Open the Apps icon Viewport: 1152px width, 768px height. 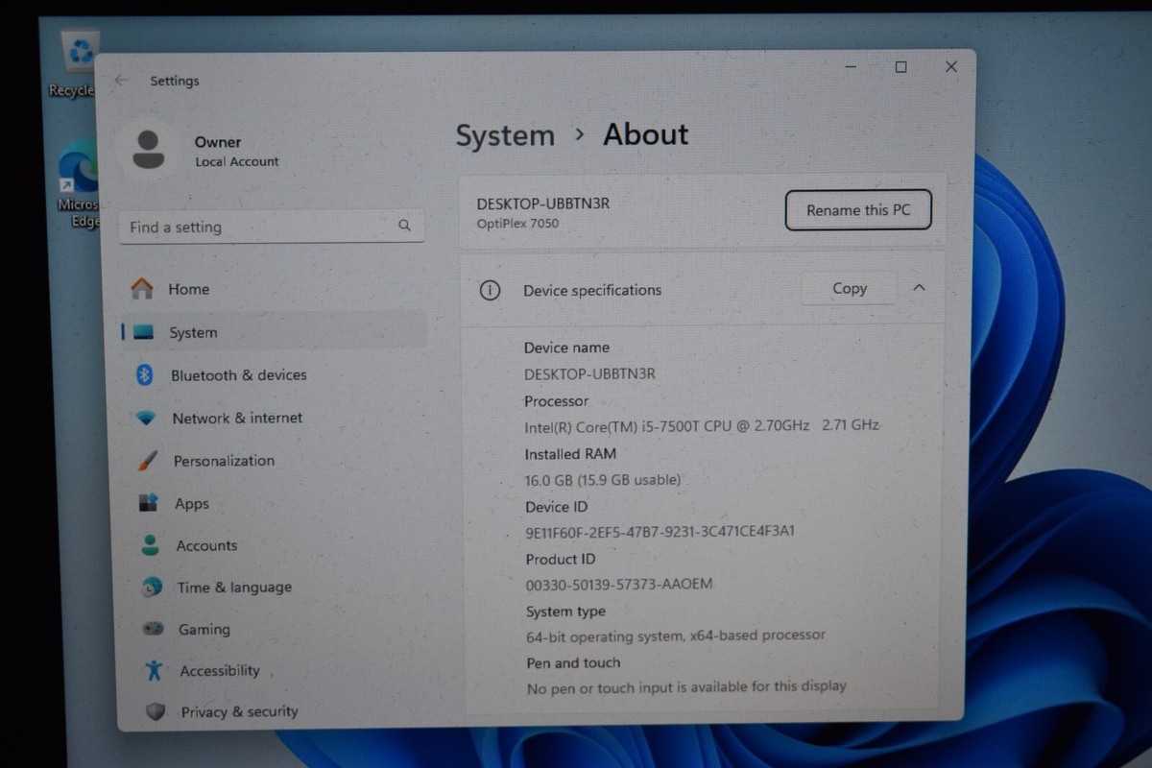[149, 503]
